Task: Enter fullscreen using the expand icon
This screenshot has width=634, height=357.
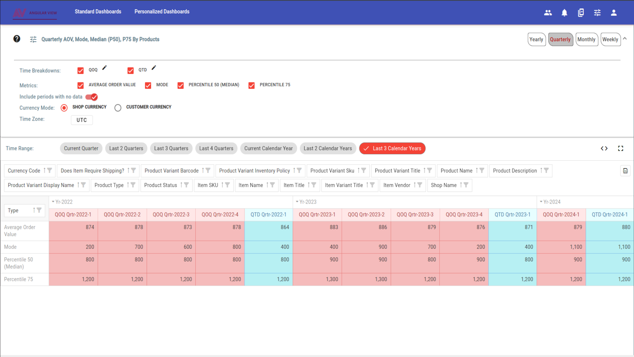Action: [621, 148]
